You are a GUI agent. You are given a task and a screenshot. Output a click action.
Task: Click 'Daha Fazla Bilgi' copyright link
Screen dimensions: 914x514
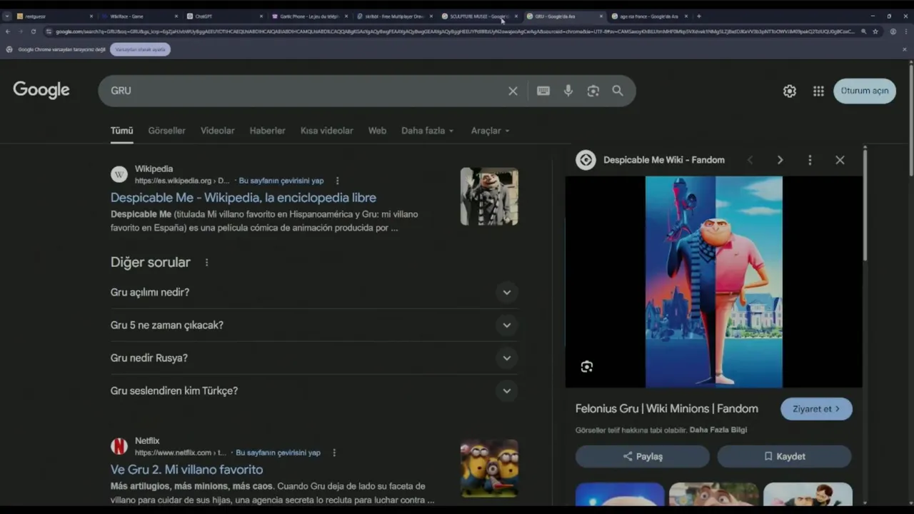pos(718,430)
